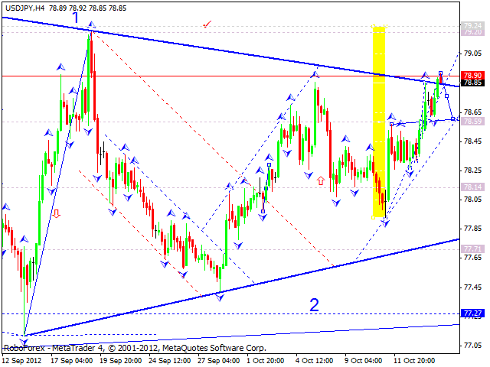This screenshot has height=367, width=490.
Task: Click the 78.05 price scale value
Action: (473, 200)
